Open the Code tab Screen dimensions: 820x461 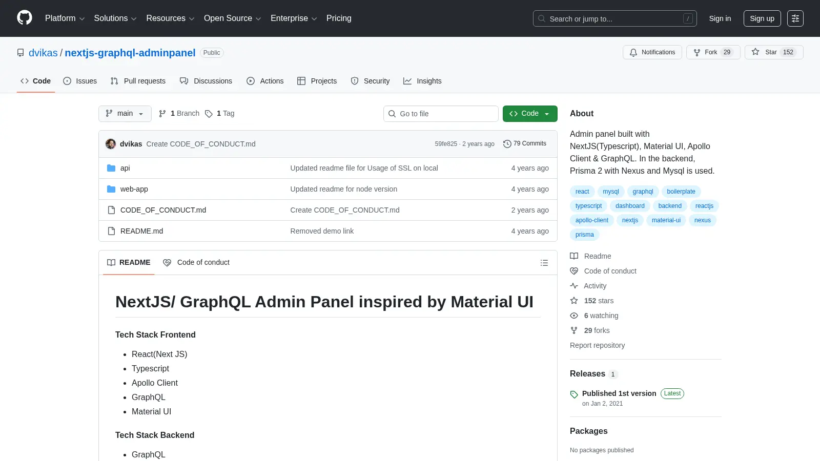(x=36, y=81)
